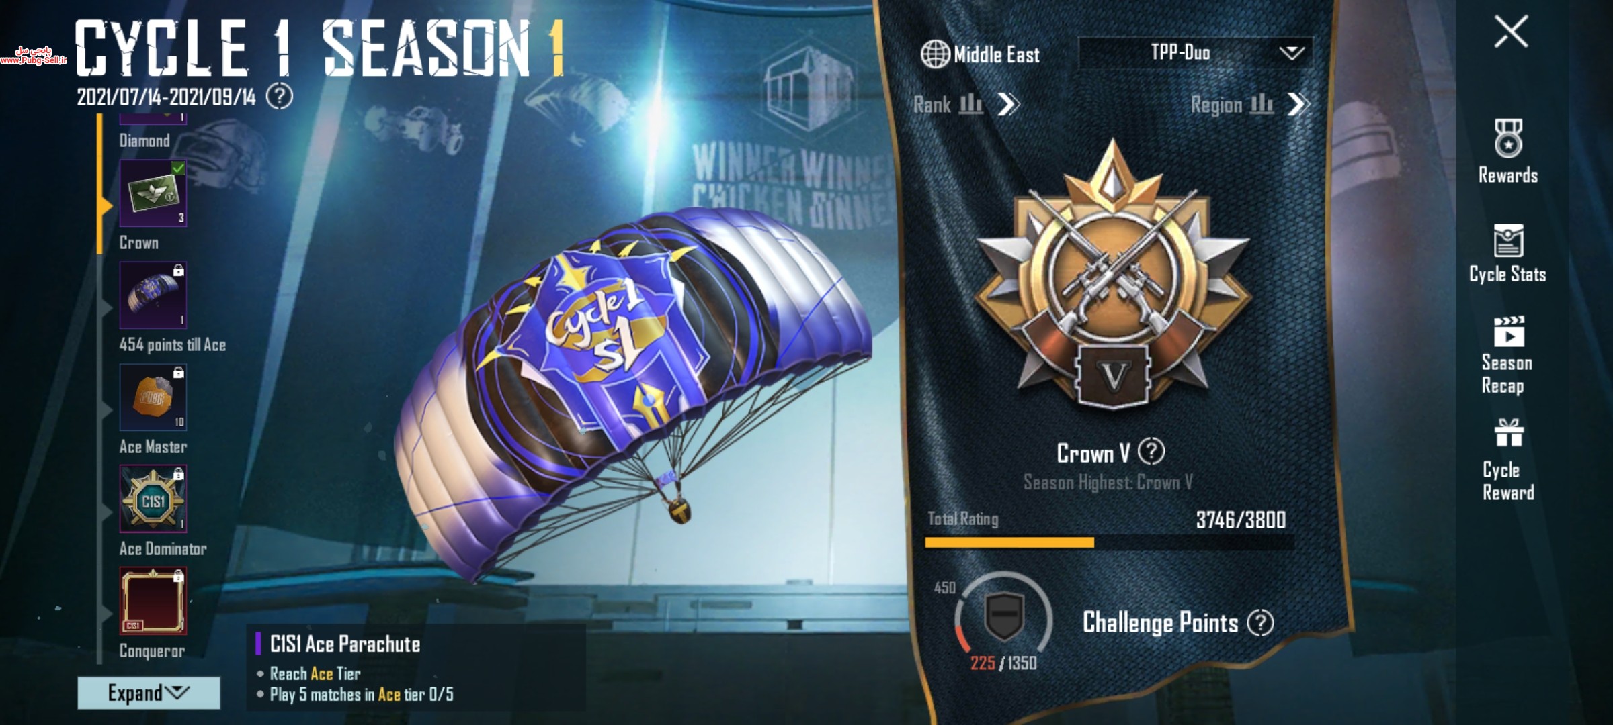The width and height of the screenshot is (1613, 725).
Task: Click the Middle East globe icon
Action: (935, 54)
